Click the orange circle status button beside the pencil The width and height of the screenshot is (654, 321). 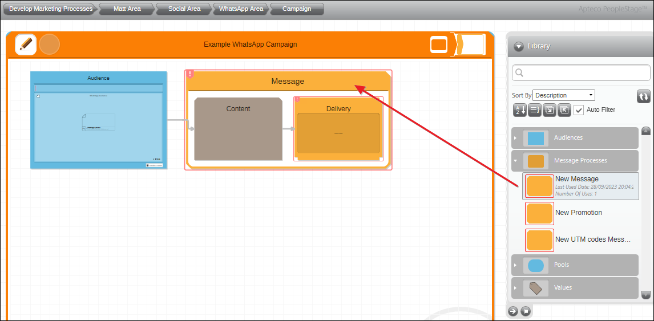point(50,44)
